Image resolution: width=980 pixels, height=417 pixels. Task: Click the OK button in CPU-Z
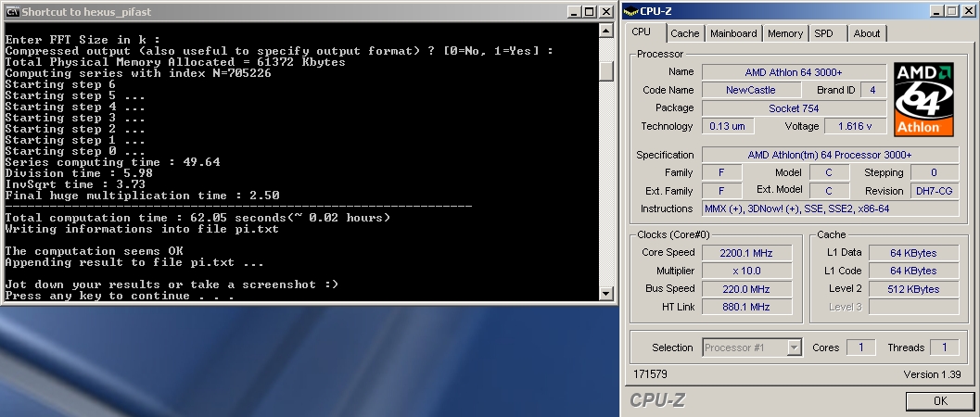[x=940, y=400]
